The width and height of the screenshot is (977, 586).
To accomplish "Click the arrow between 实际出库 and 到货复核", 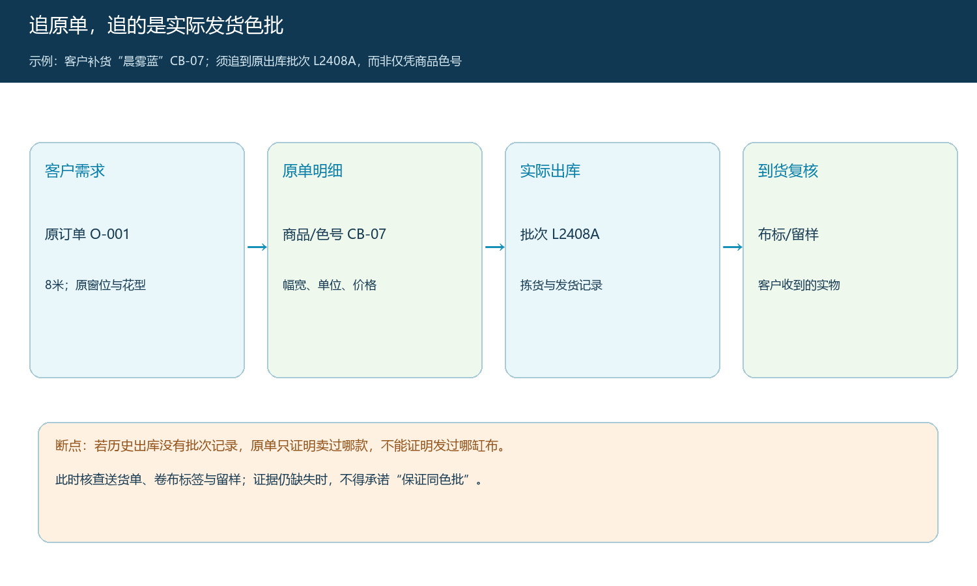I will tap(733, 247).
